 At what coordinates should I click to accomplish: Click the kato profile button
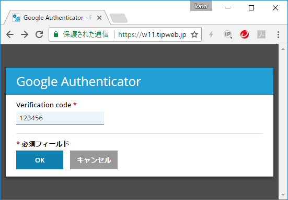click(201, 6)
